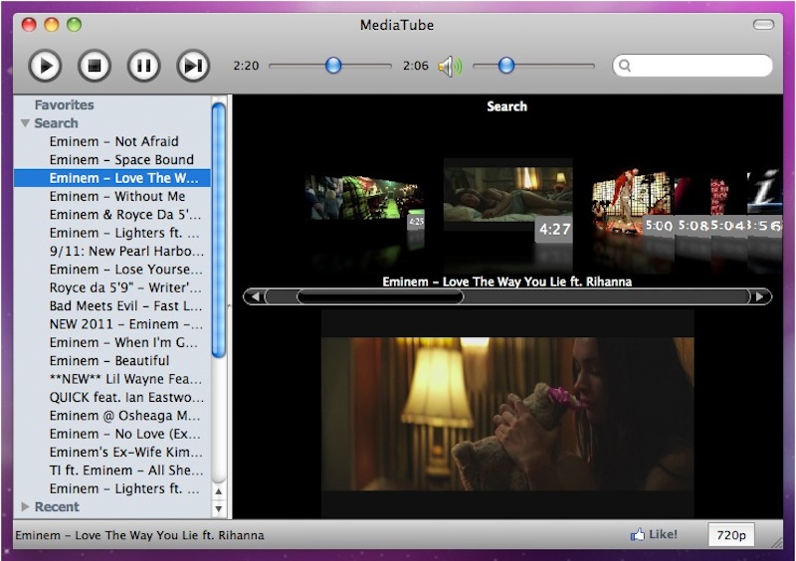Viewport: 796px width, 561px height.
Task: Choose Eminem – Beautiful in results
Action: pyautogui.click(x=108, y=360)
